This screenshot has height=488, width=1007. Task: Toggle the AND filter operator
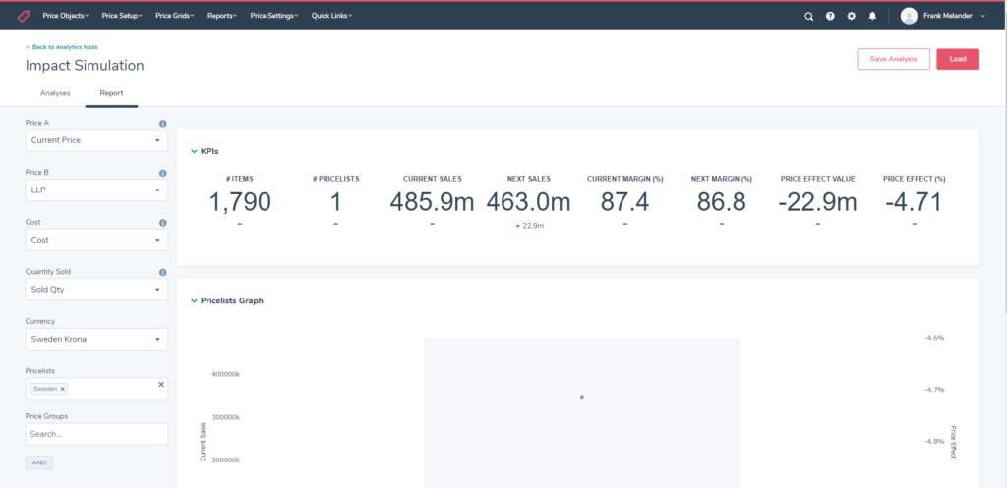(39, 462)
